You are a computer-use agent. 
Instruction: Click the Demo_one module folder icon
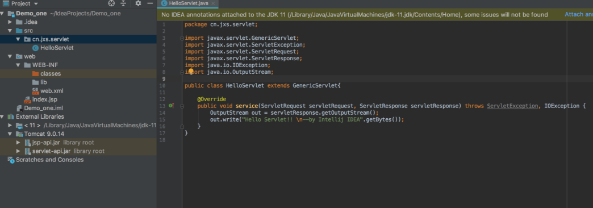tap(11, 13)
